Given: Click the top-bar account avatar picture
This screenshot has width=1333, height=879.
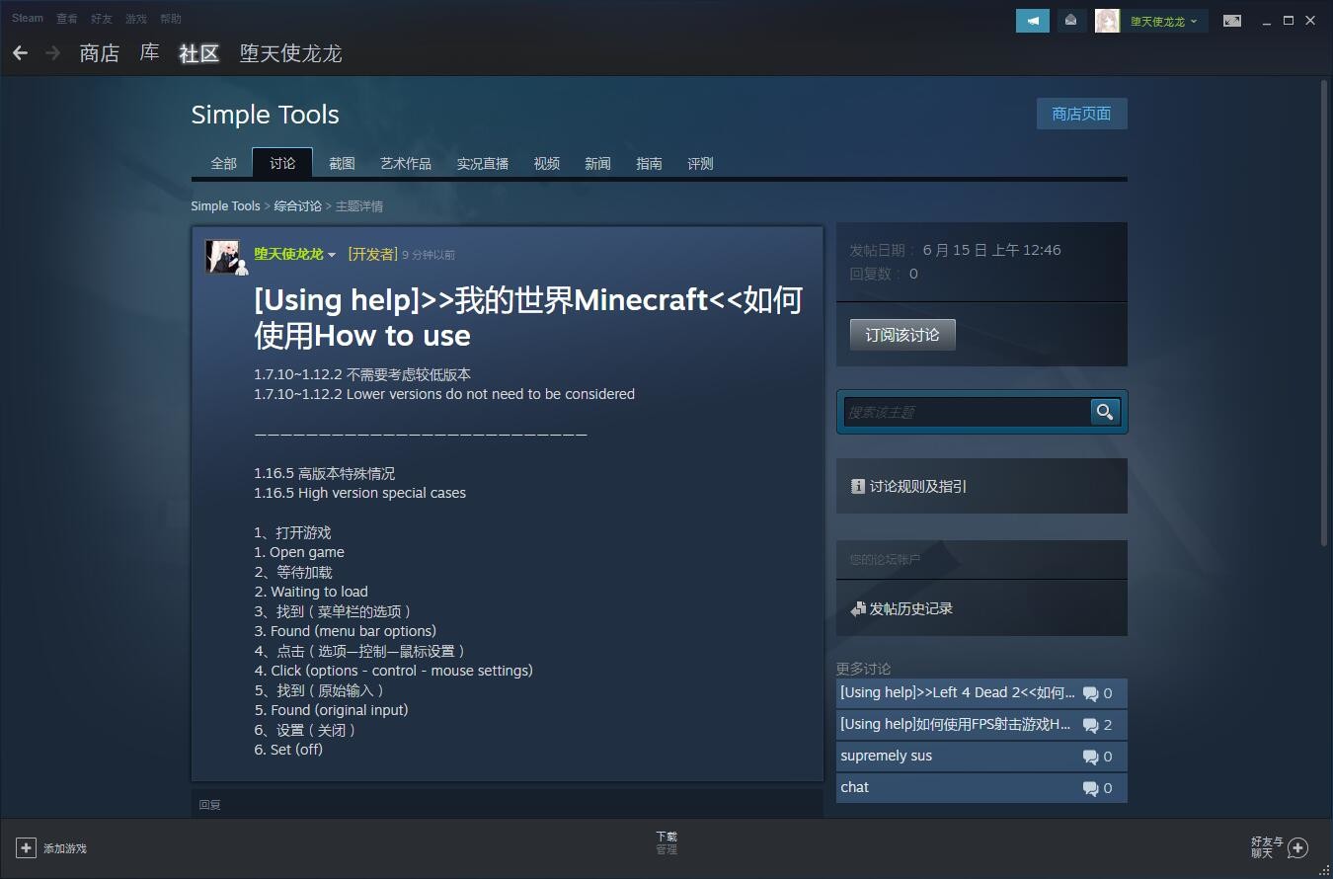Looking at the screenshot, I should [1107, 21].
